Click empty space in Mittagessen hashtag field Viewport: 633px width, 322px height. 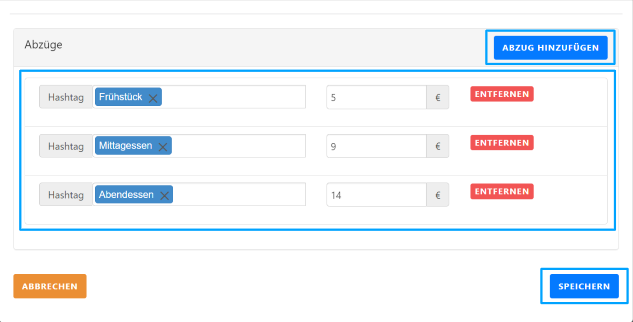click(x=238, y=146)
